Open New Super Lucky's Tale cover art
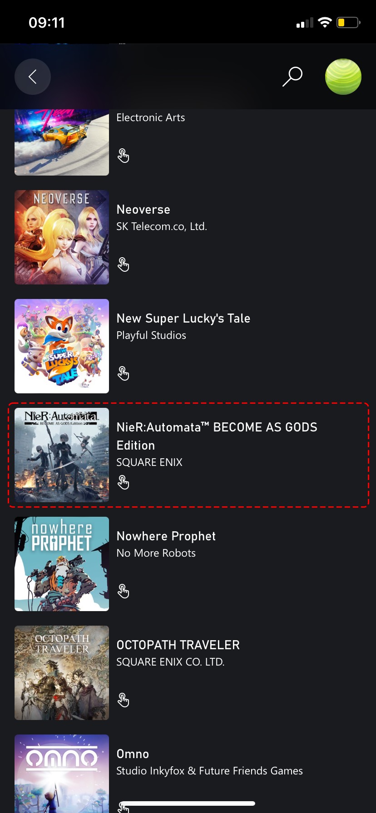This screenshot has width=376, height=813. [62, 346]
